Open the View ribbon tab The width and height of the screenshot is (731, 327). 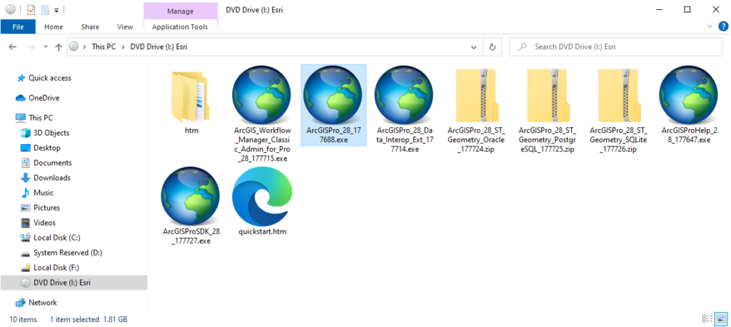pyautogui.click(x=125, y=27)
